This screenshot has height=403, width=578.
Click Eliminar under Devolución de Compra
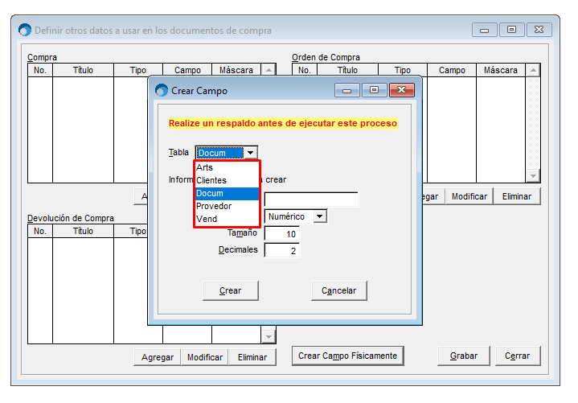(x=252, y=357)
